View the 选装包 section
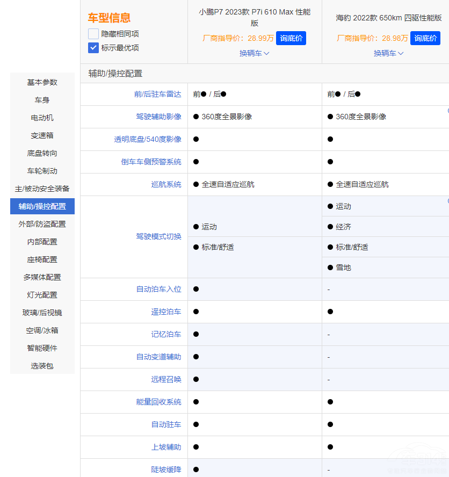449x477 pixels. (42, 365)
